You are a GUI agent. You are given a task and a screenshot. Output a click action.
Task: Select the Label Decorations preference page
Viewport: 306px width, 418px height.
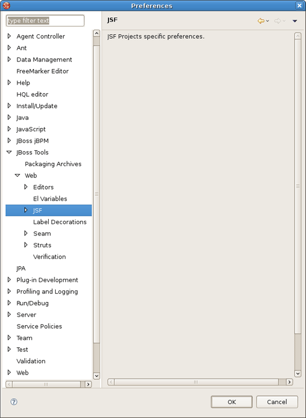coord(60,222)
